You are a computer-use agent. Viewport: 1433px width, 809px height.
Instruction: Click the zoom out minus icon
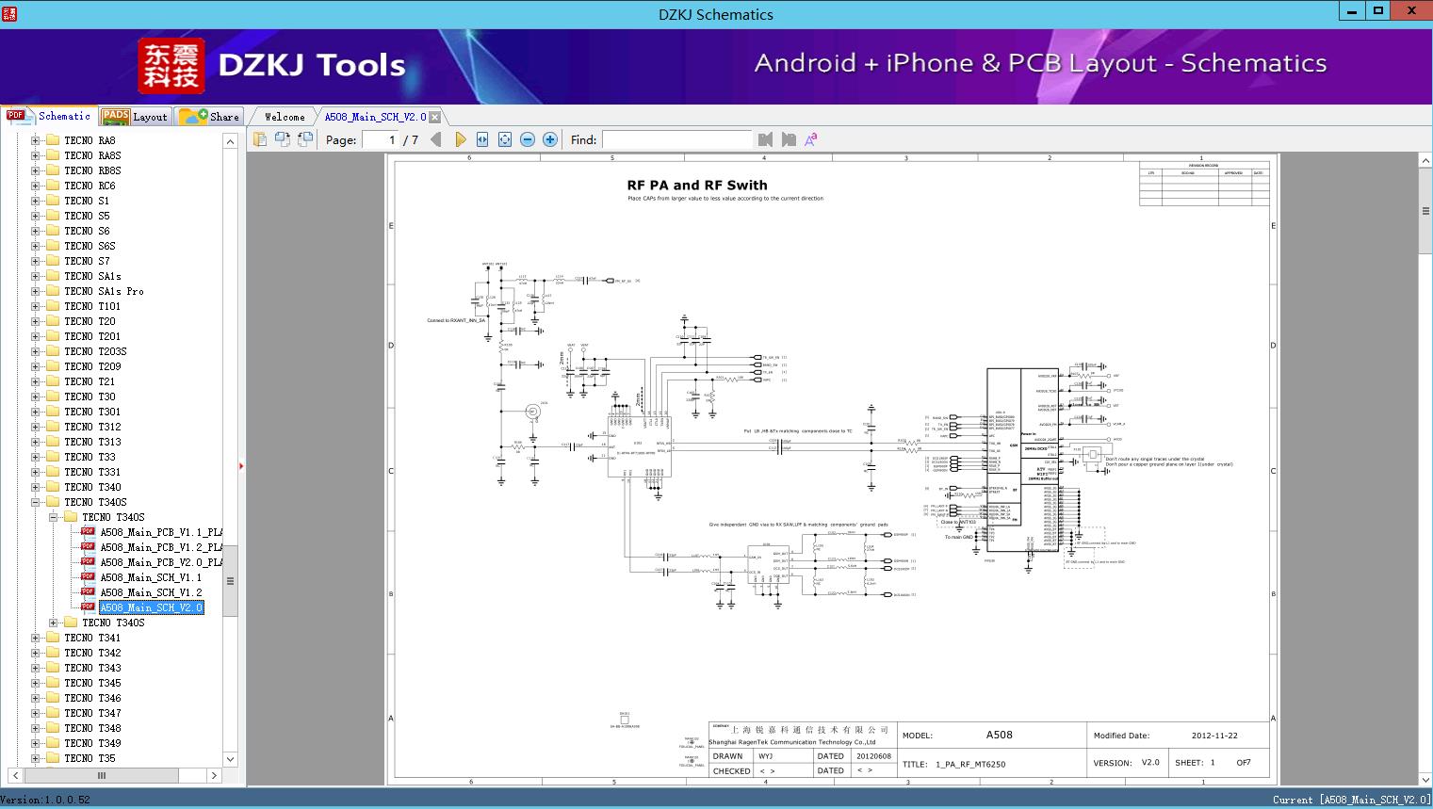tap(528, 139)
